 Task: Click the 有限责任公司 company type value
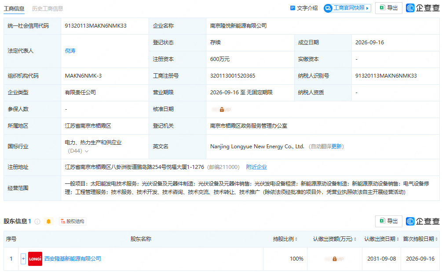coord(80,93)
